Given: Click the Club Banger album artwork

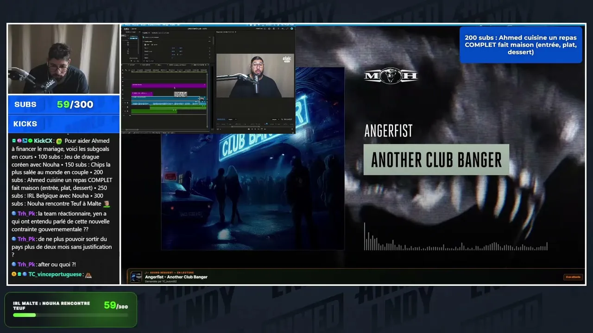Looking at the screenshot, I should [x=252, y=158].
